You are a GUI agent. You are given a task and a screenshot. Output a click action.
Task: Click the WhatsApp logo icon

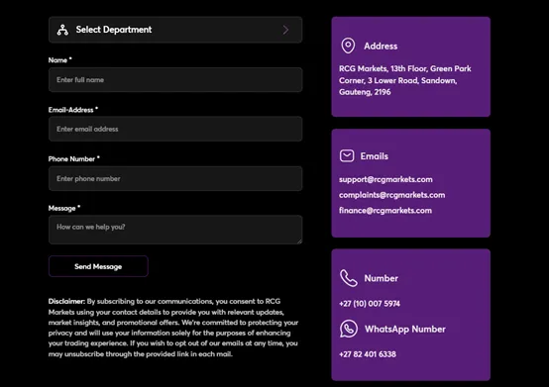[x=349, y=329]
